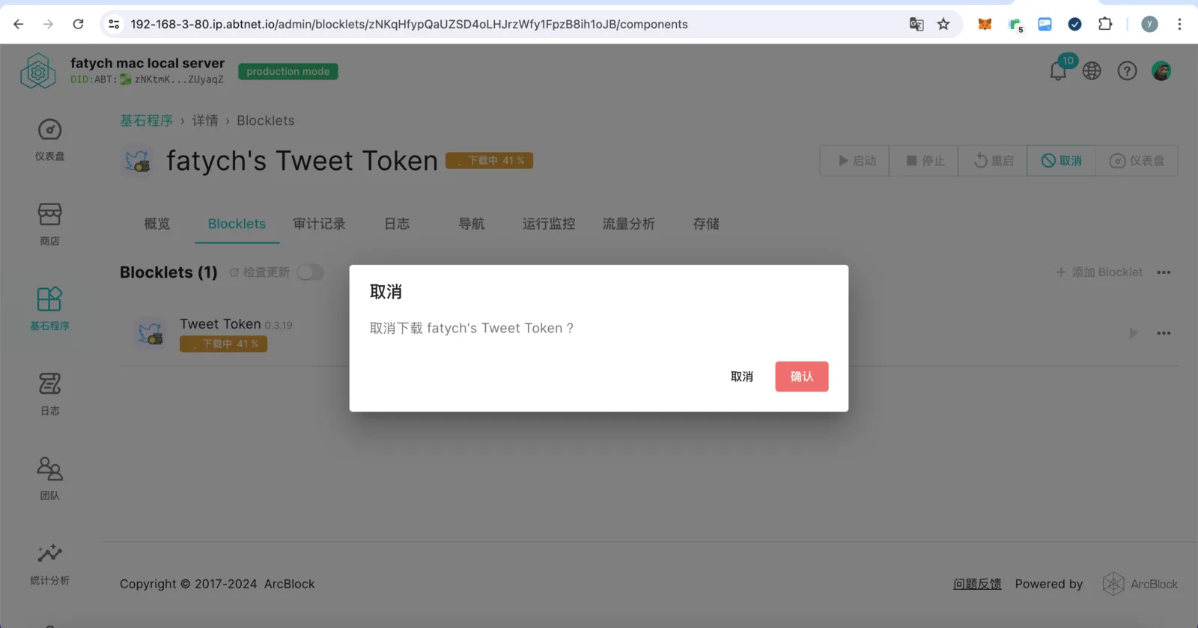Screen dimensions: 1198x628
Task: Switch to the 运行监控 tab
Action: [x=549, y=224]
